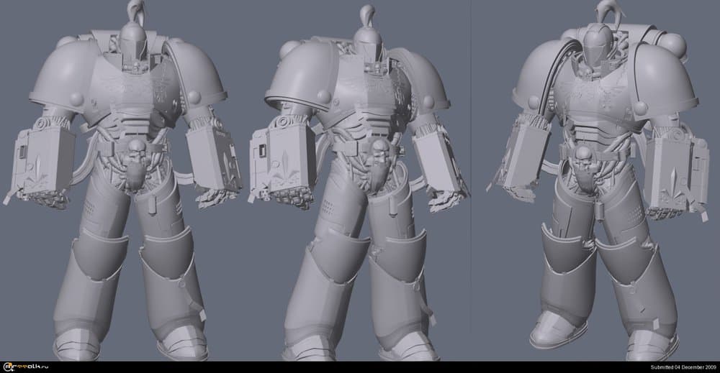The image size is (720, 373).
Task: Click the vertical divider line between viewports
Action: tap(470, 180)
